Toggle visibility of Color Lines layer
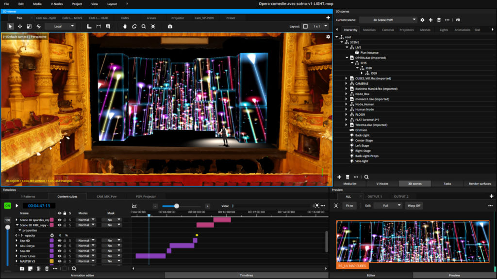Viewport: 497px width, 279px height. coord(59,256)
